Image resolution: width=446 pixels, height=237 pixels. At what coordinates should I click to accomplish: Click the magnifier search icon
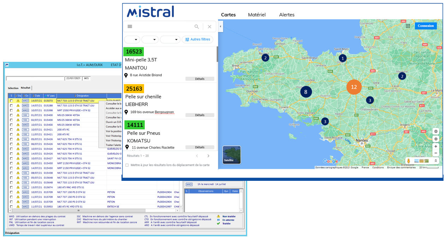point(197,26)
